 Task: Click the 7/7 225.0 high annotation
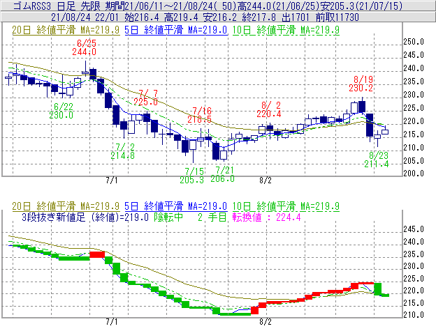point(146,98)
